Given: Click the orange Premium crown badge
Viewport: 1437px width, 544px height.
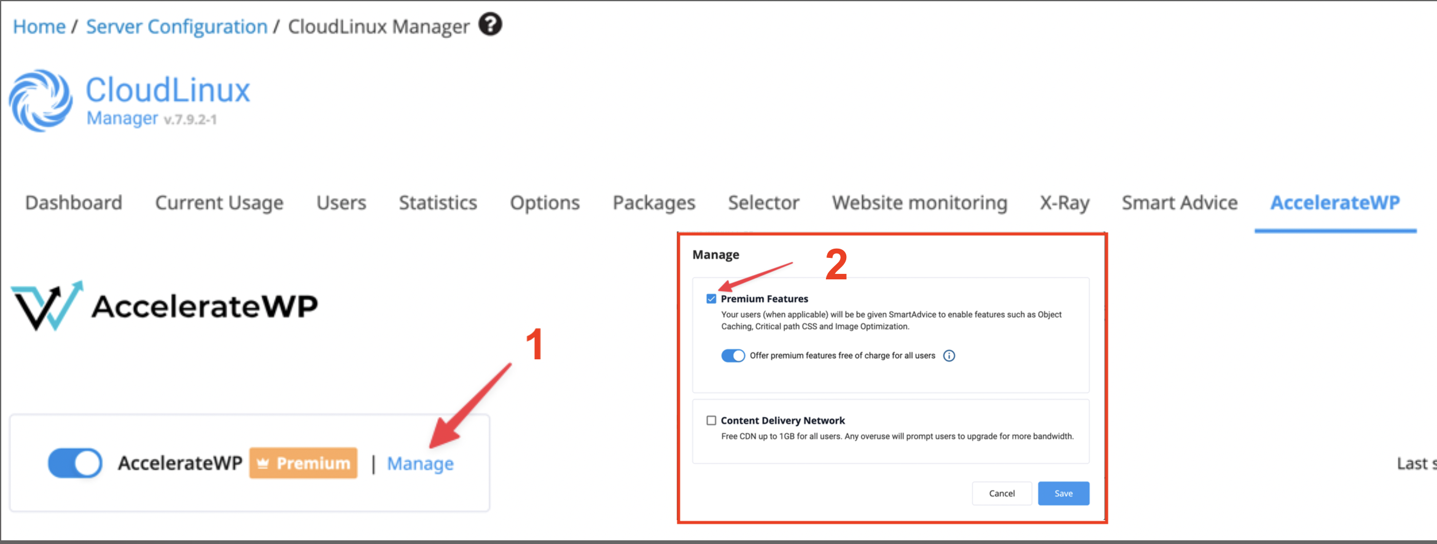Looking at the screenshot, I should [303, 463].
